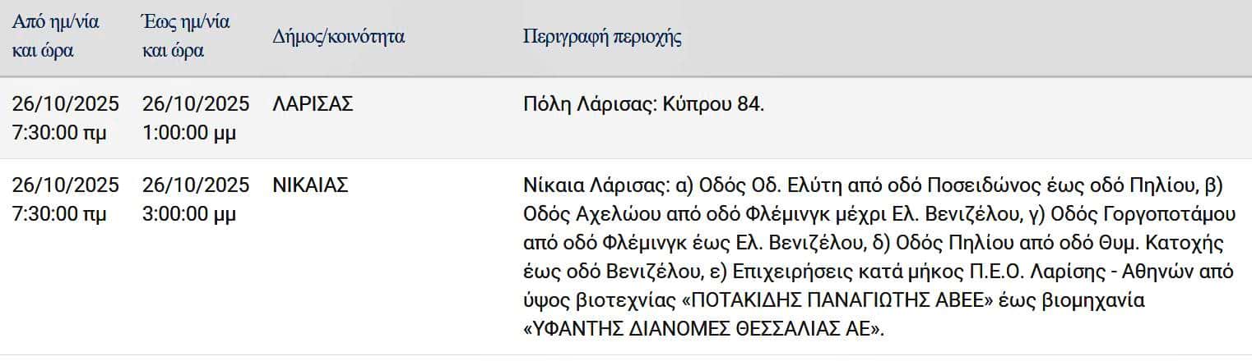Select the ΛΑΡΙΣΑΣ municipality cell
This screenshot has width=1252, height=361.
click(x=313, y=104)
